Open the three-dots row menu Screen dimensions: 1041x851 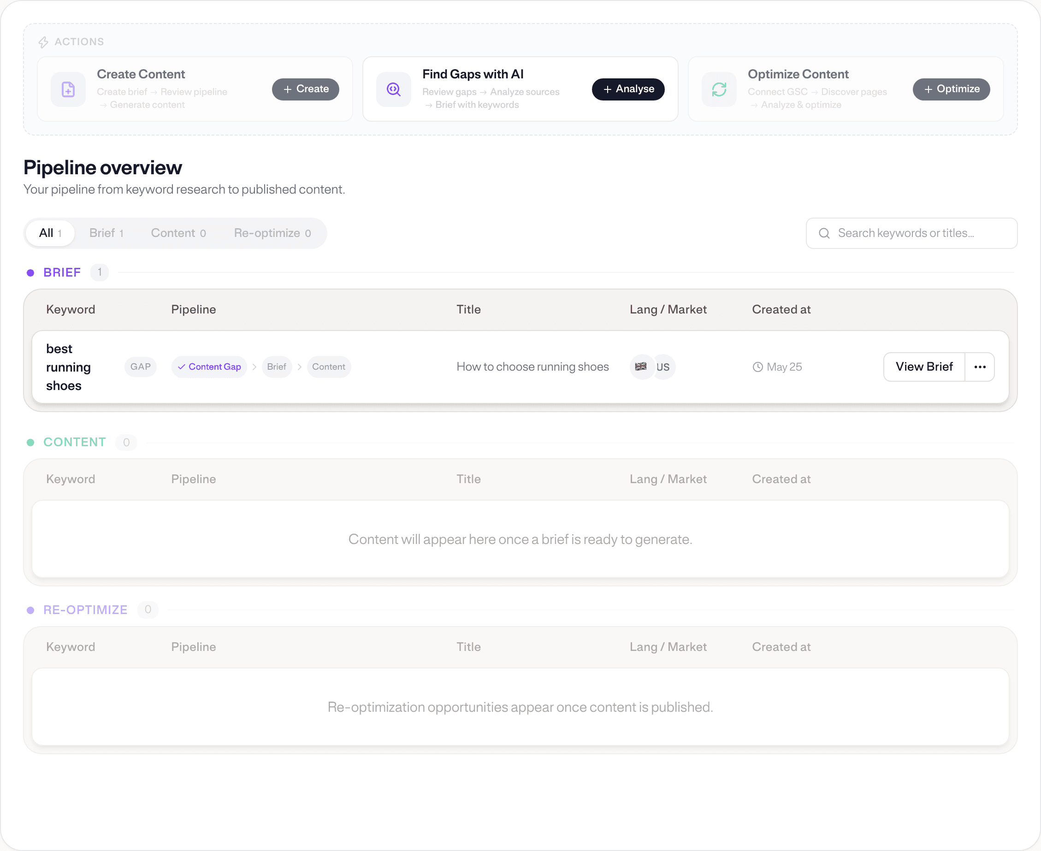[x=980, y=366]
